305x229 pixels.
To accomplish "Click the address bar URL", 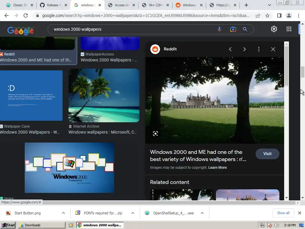I will click(146, 16).
